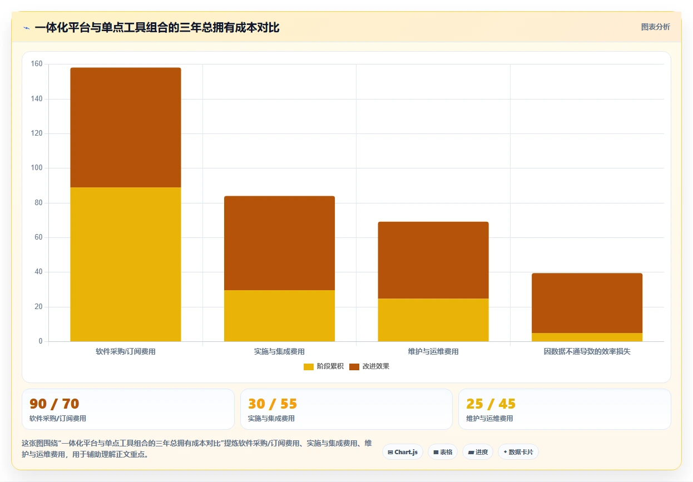Click the lightning icon beside the chart title

(x=26, y=28)
